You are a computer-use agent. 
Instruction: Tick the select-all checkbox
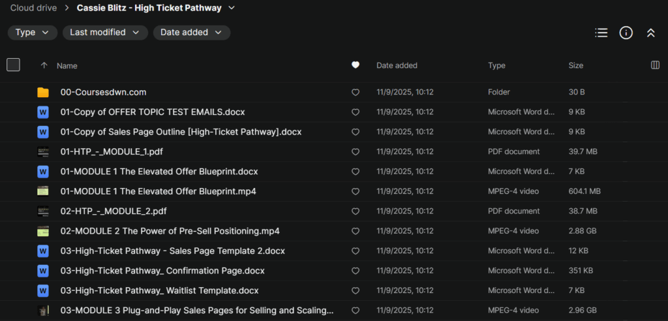pos(13,65)
